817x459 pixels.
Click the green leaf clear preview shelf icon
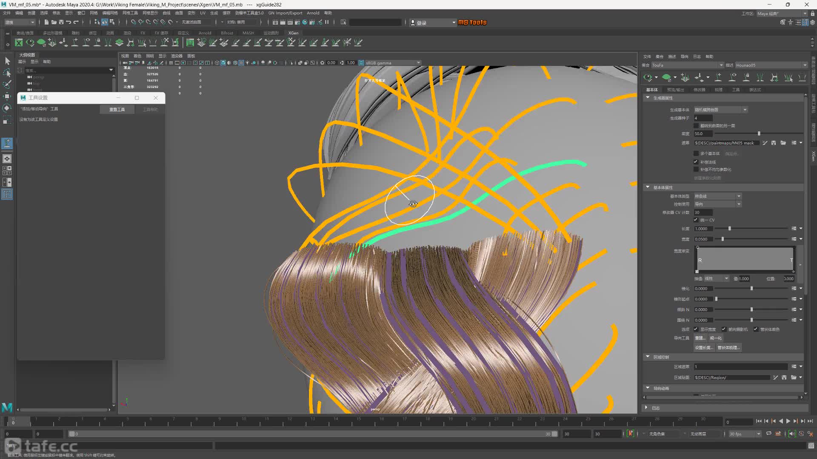point(41,42)
